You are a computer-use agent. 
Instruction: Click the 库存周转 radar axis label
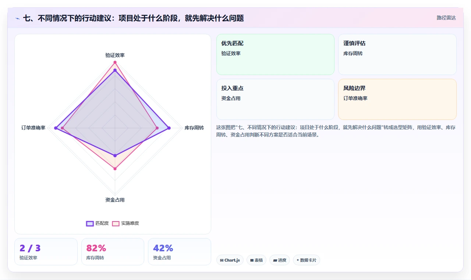[x=194, y=128]
